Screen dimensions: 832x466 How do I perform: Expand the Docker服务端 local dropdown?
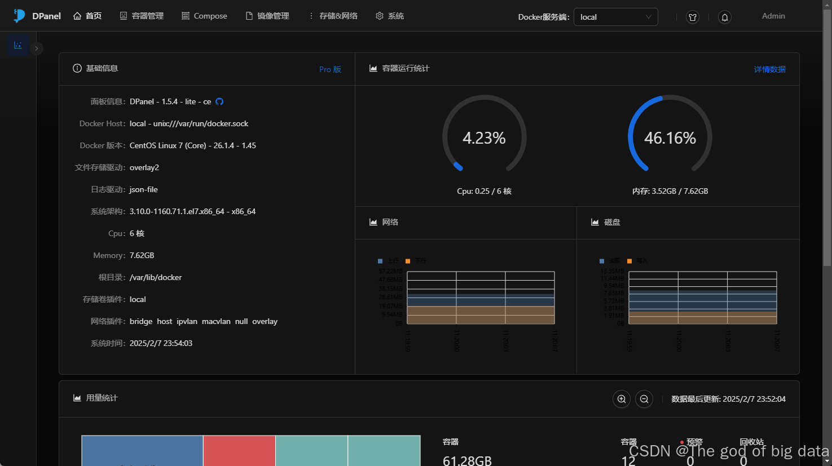click(x=615, y=17)
